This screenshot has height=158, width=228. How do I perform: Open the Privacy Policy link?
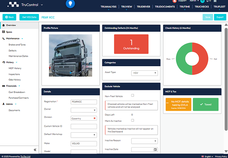pos(221,156)
